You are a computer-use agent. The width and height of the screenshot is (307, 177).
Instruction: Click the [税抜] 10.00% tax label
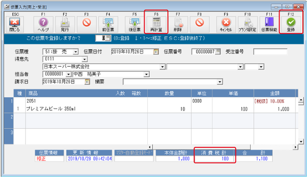click(x=269, y=101)
